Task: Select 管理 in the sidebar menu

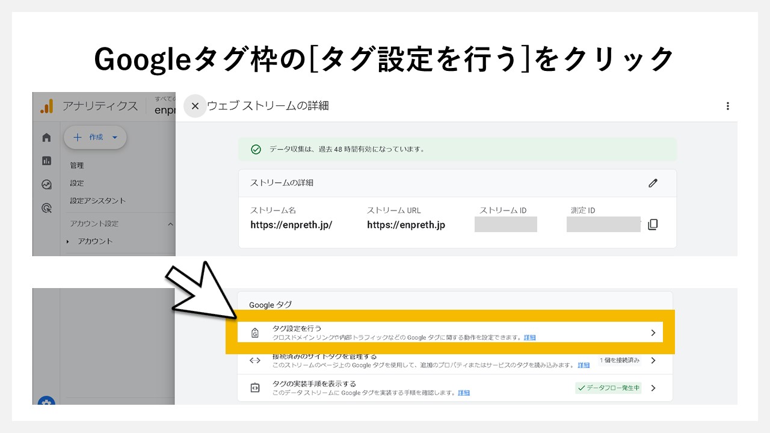Action: pyautogui.click(x=78, y=165)
